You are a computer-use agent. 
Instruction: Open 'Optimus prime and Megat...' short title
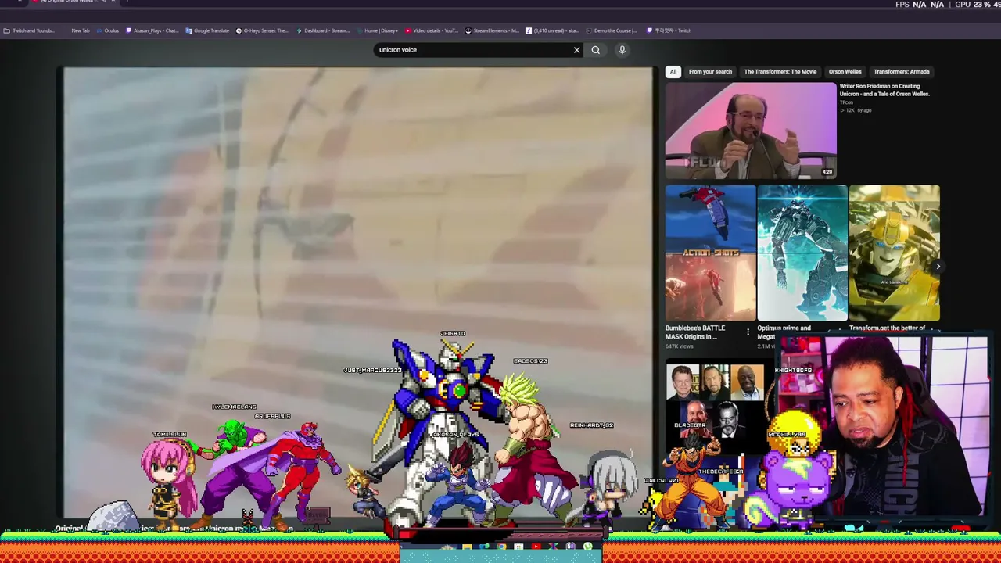click(784, 332)
